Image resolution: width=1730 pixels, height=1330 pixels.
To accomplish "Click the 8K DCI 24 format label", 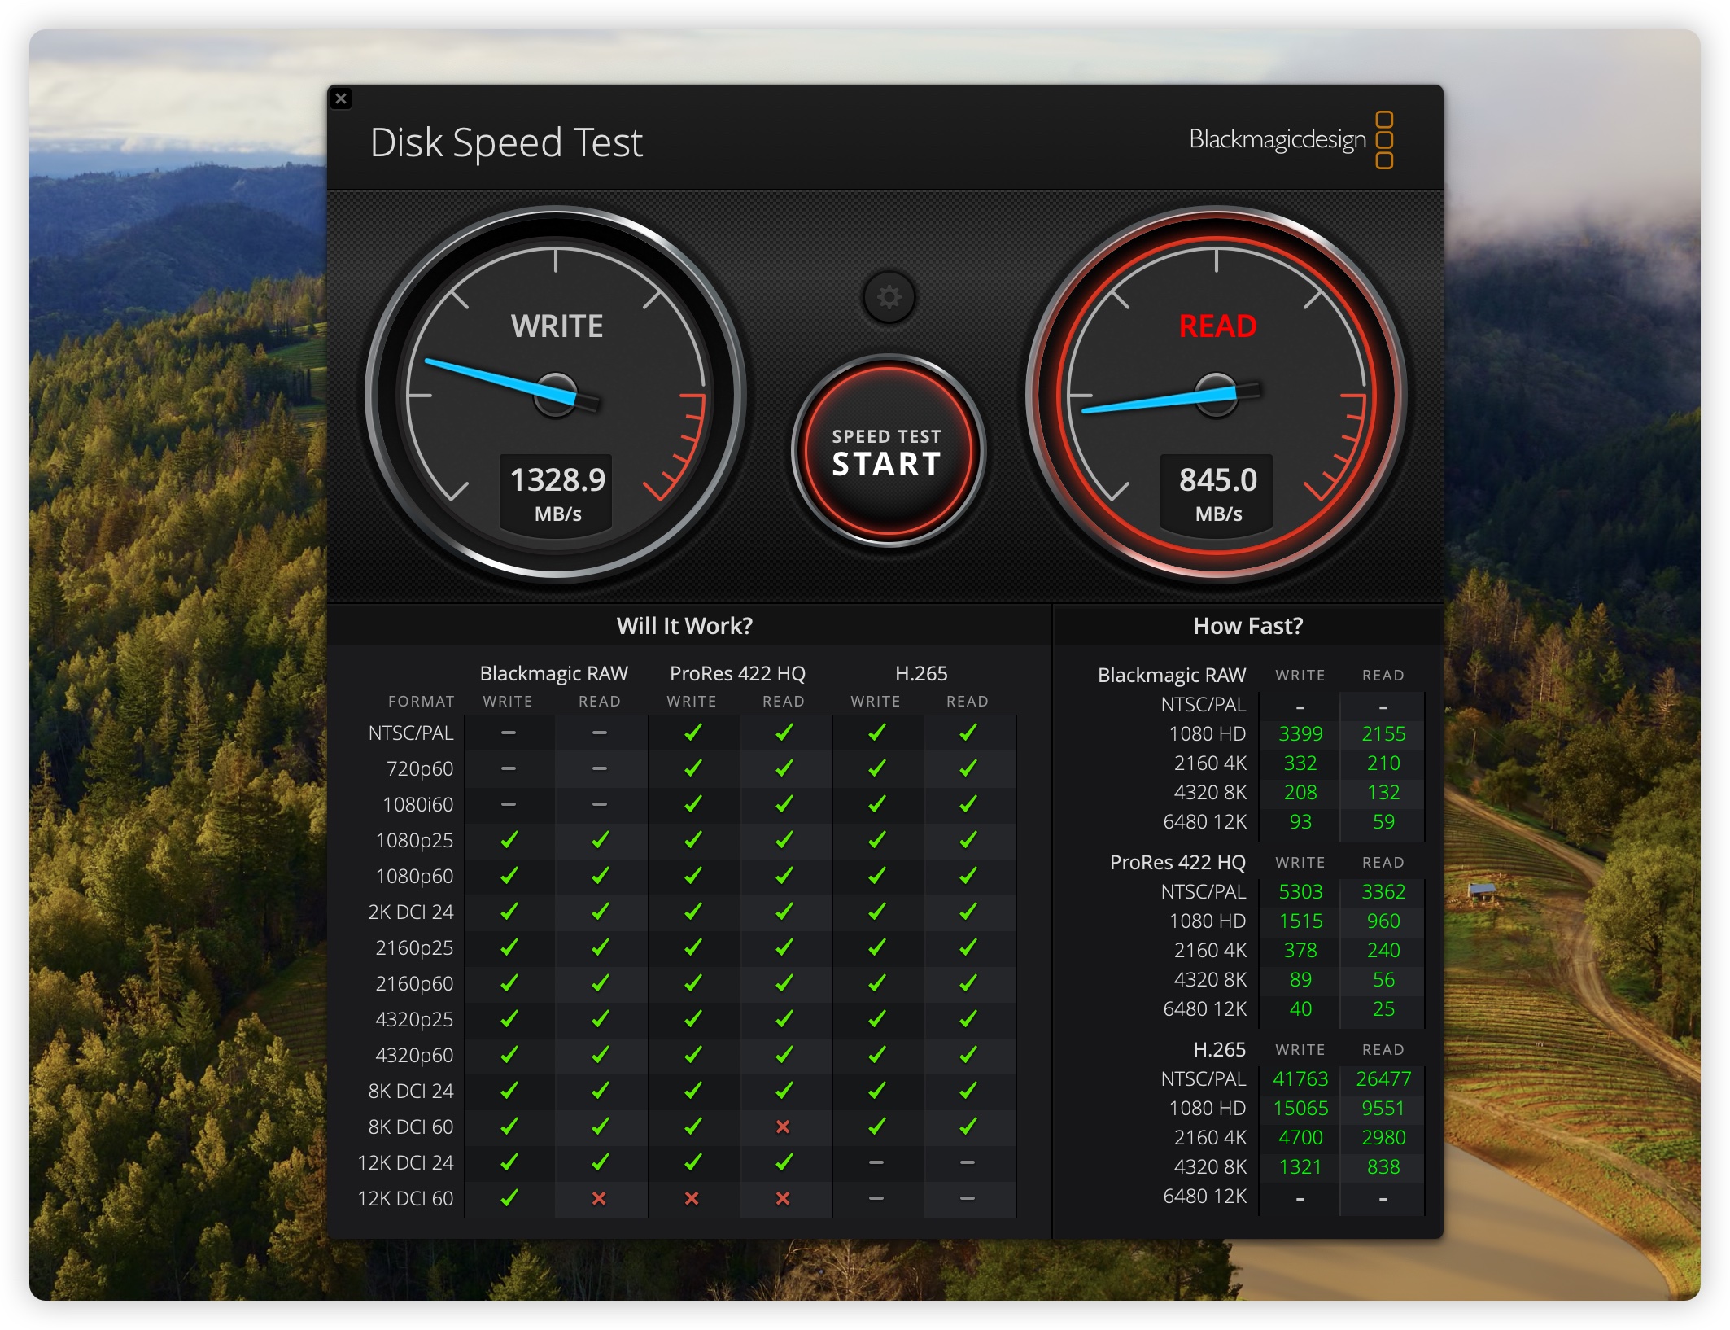I will (x=410, y=1091).
